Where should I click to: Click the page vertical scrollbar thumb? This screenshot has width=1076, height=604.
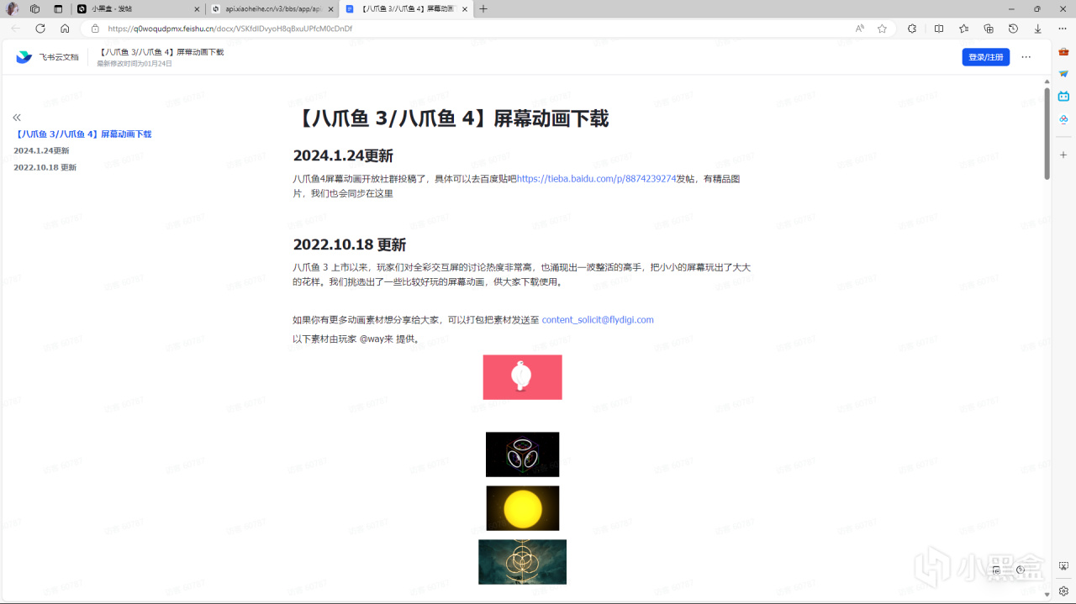(1047, 134)
